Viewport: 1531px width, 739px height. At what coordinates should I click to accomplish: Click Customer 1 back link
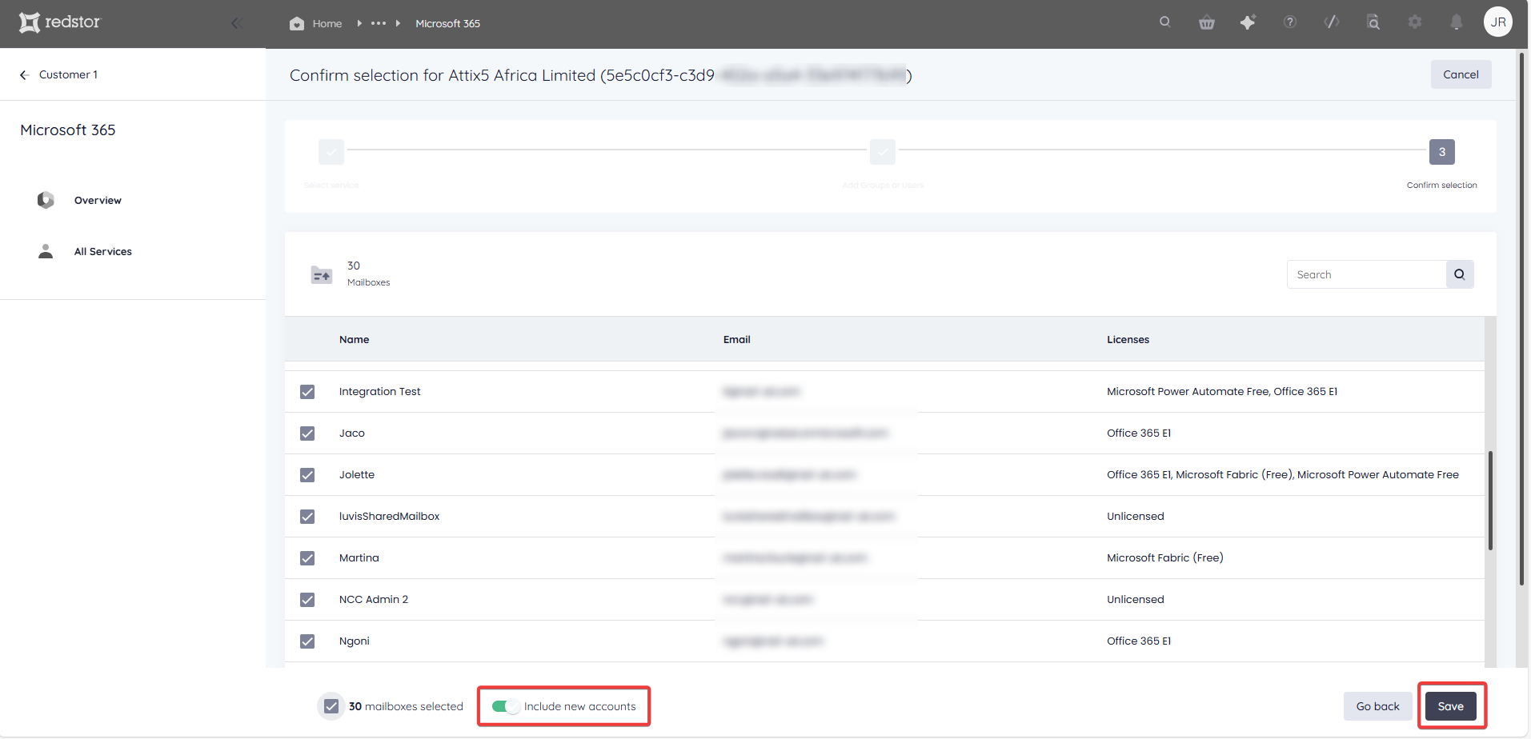click(68, 74)
